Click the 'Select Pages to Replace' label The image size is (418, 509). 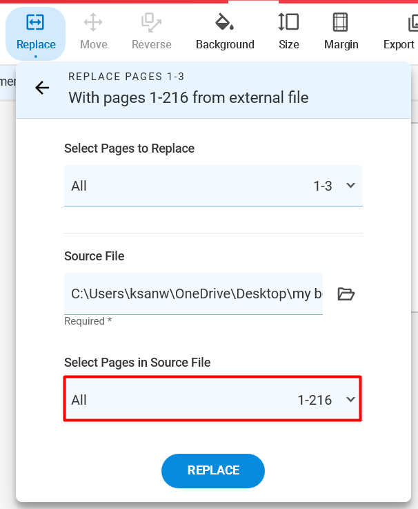[129, 148]
